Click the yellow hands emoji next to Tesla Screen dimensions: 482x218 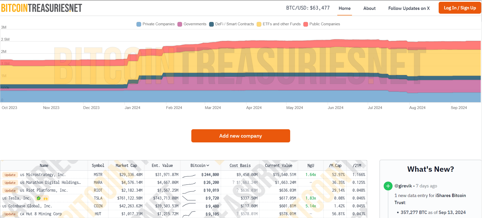(x=45, y=198)
